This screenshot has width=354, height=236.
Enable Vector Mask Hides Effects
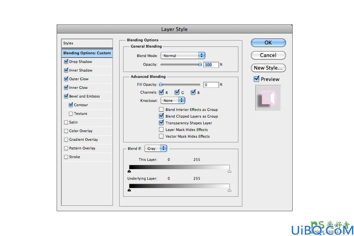(161, 136)
